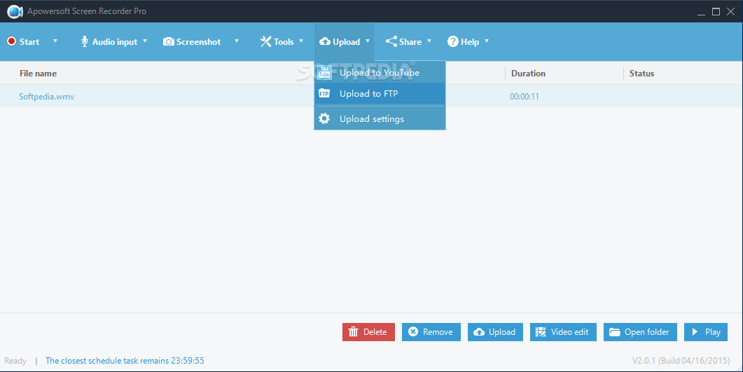
Task: Expand the Tools dropdown arrow
Action: coord(301,41)
